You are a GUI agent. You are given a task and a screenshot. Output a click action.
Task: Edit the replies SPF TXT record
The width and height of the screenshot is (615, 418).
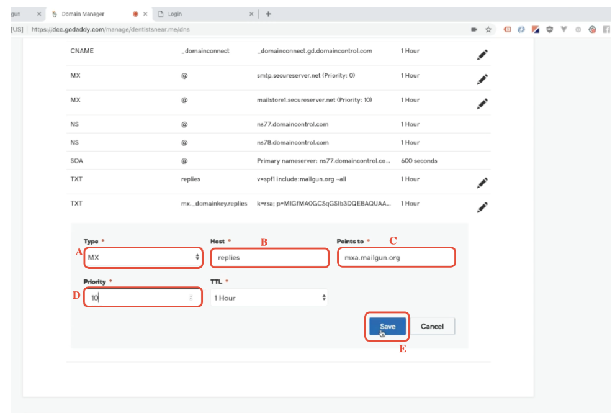(482, 183)
